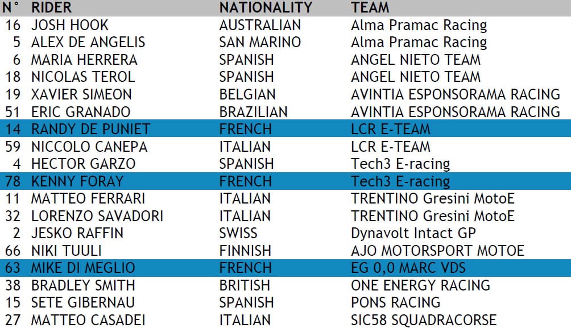Select the SAN MARINO nationality cell

(260, 43)
